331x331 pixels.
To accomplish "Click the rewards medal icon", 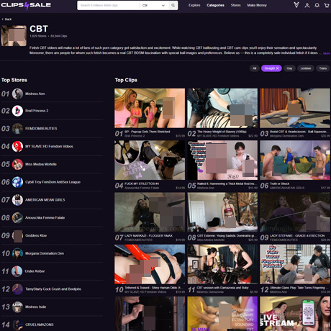I will point(296,5).
